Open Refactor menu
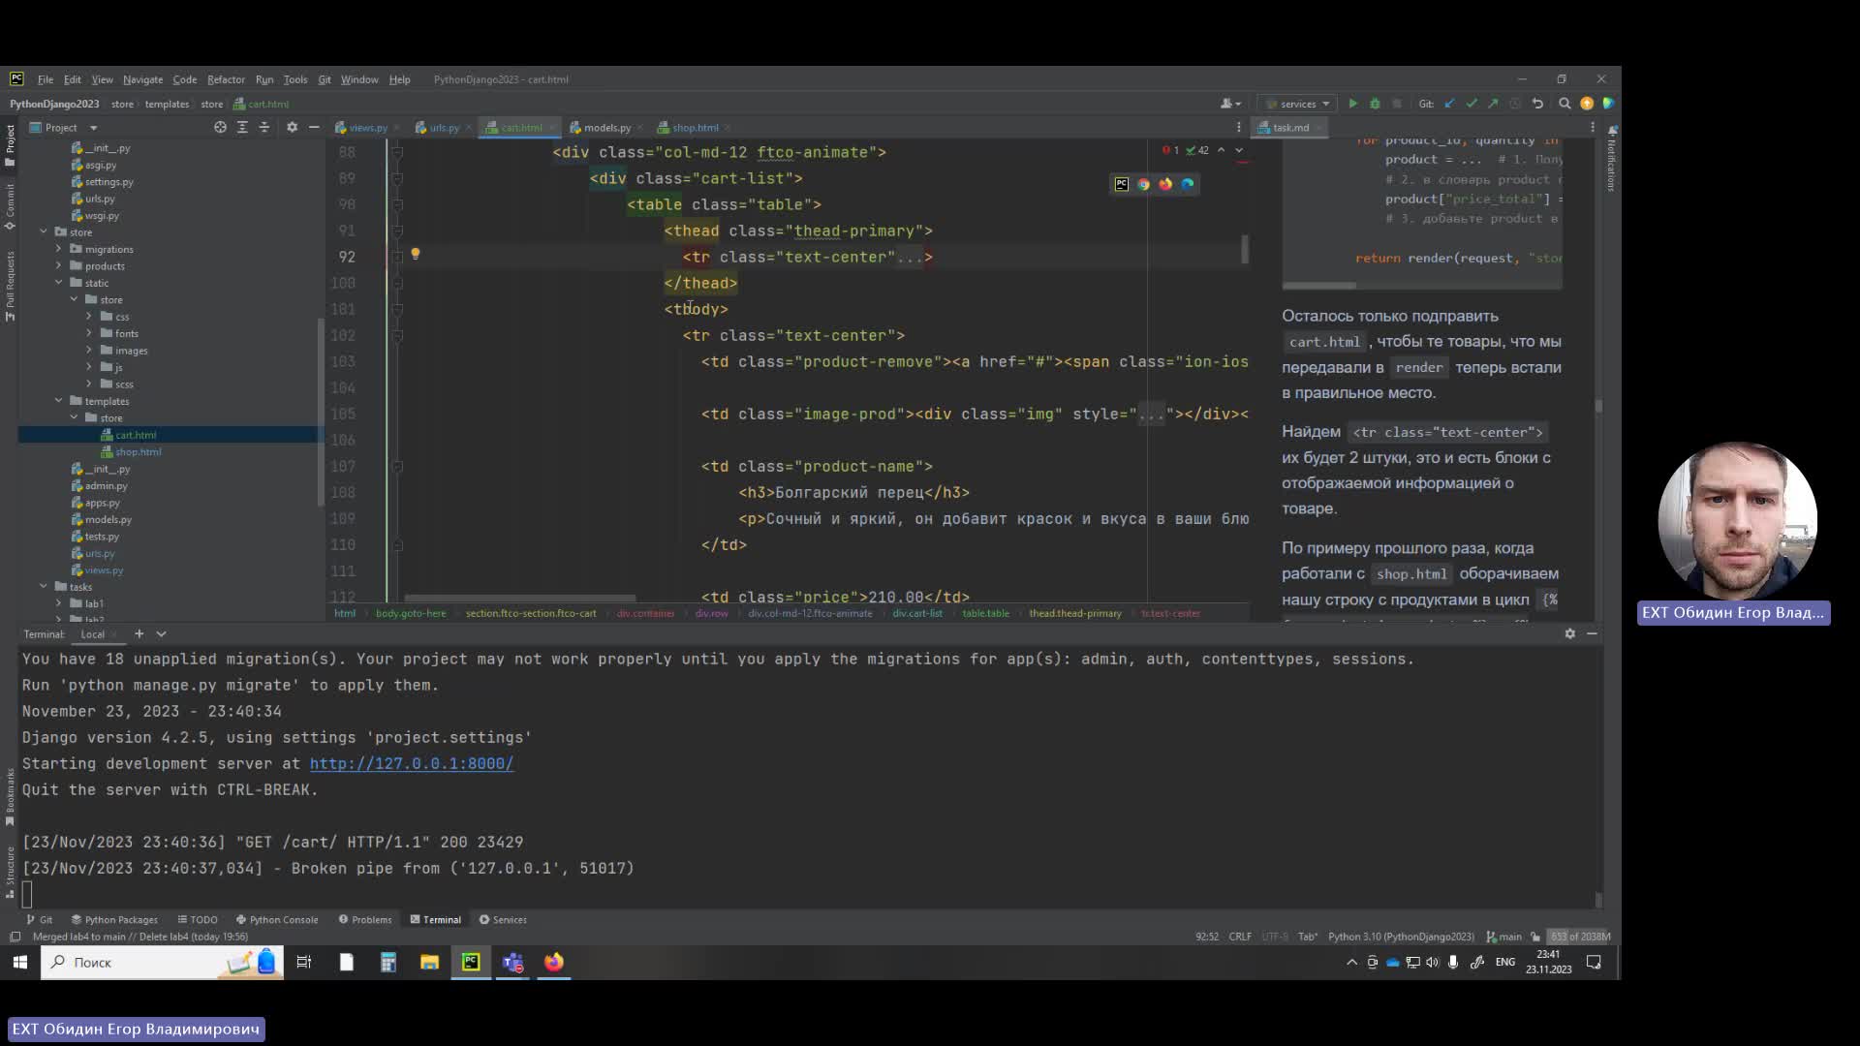The height and width of the screenshot is (1046, 1860). point(226,79)
